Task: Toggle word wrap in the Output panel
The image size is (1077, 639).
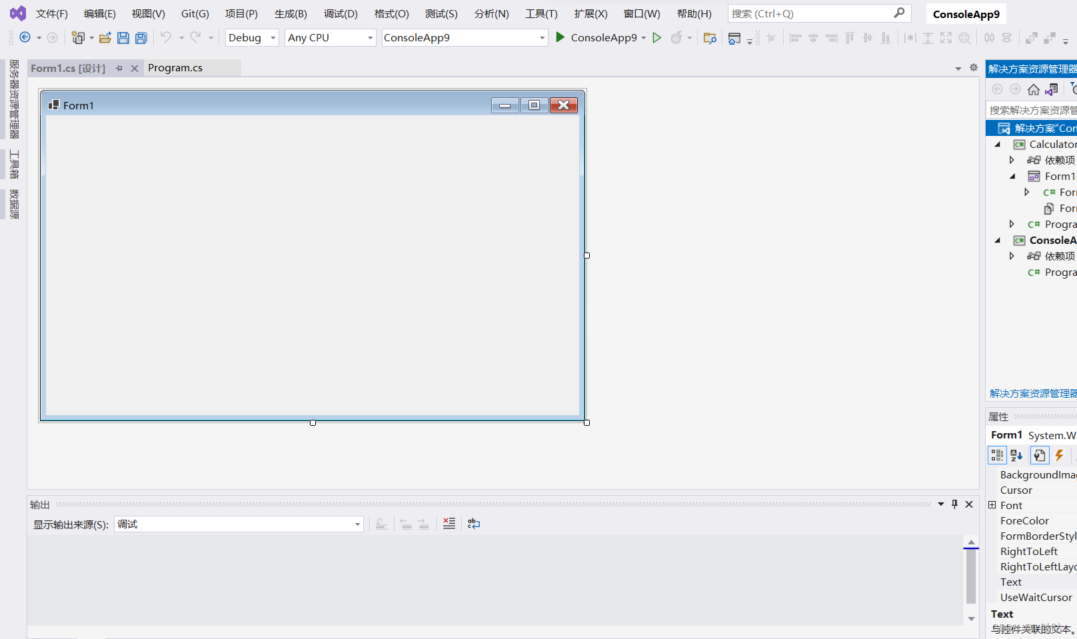Action: click(474, 524)
